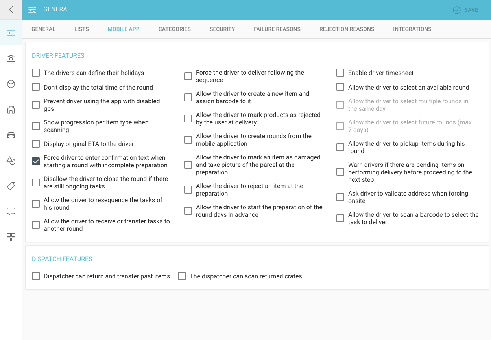Image resolution: width=491 pixels, height=340 pixels.
Task: Enable driver timesheet checkbox
Action: [x=340, y=73]
